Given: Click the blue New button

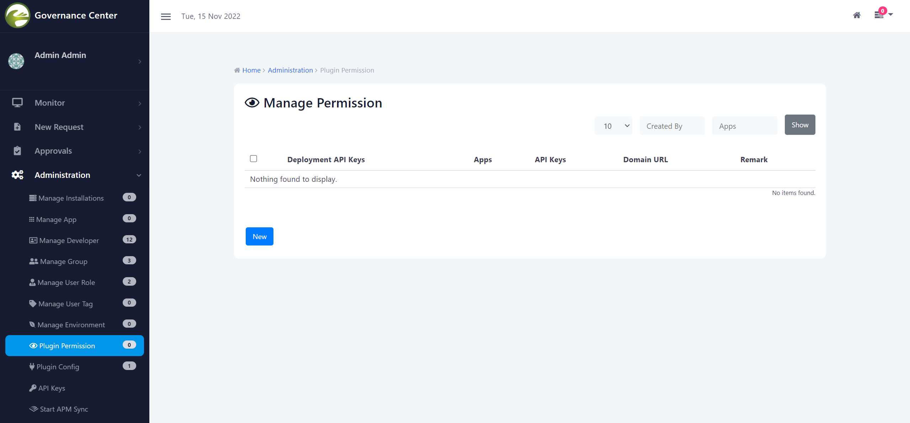Looking at the screenshot, I should [259, 237].
